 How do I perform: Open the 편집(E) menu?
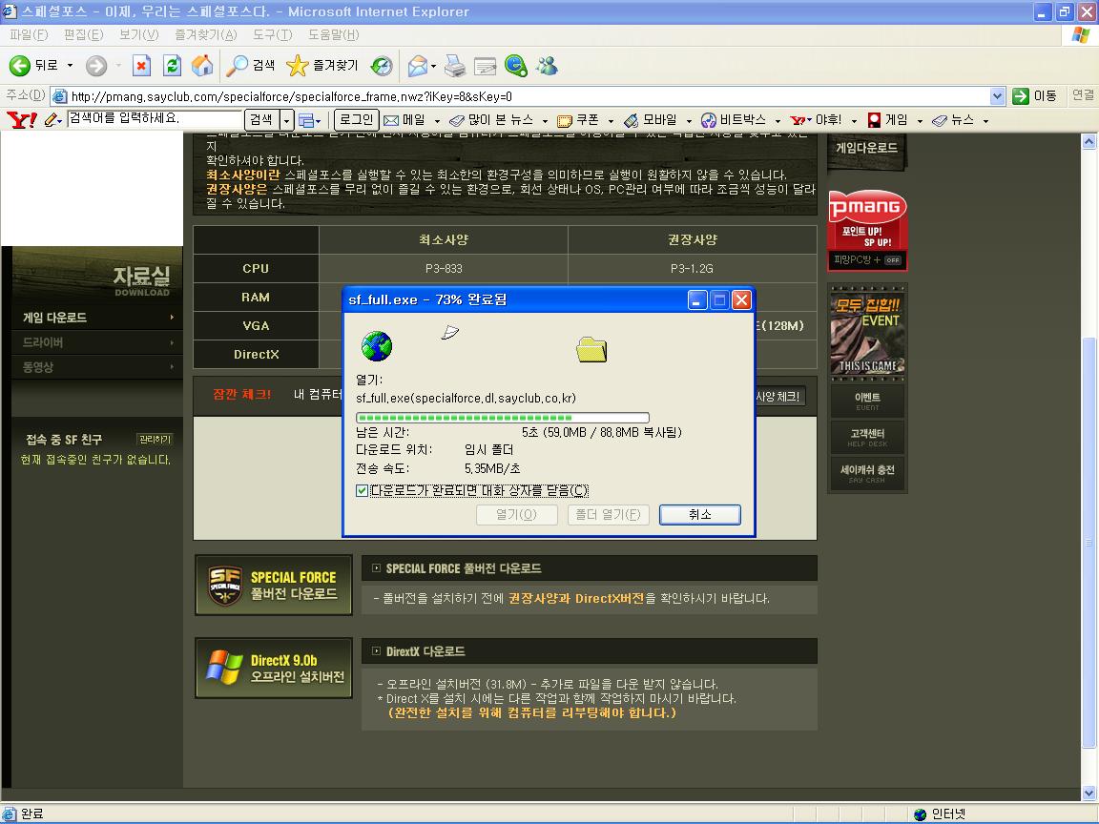click(x=83, y=34)
